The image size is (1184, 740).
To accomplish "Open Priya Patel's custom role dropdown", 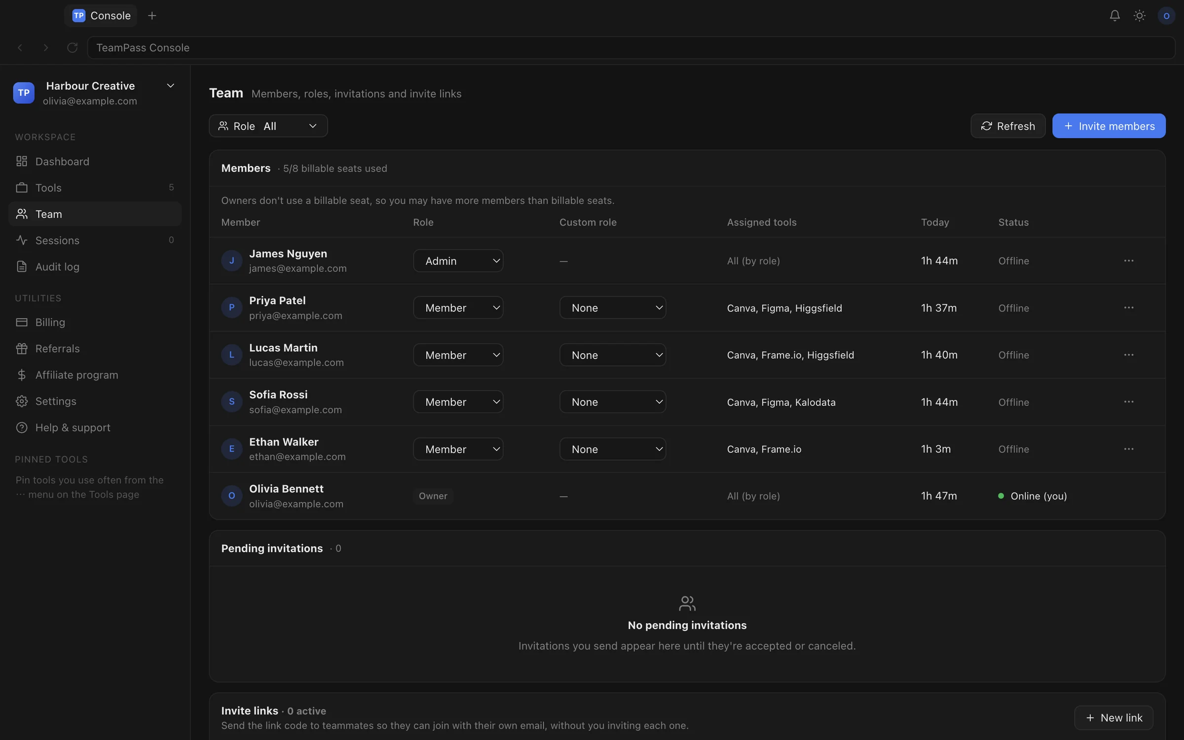I will click(613, 307).
